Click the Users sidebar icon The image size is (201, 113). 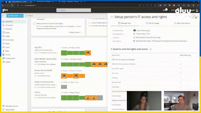[x=3, y=47]
